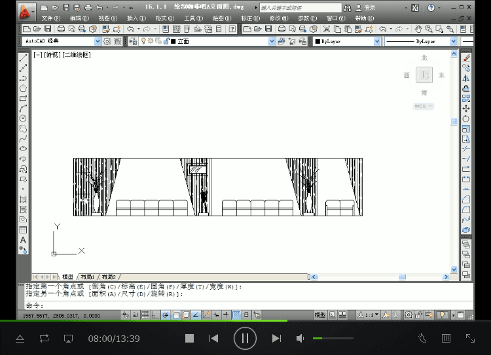Viewport: 491px width, 355px height.
Task: Select the Fillet tool
Action: tap(466, 210)
